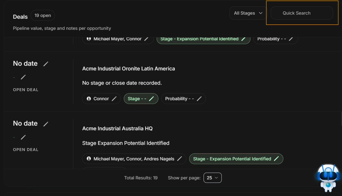This screenshot has width=342, height=196.
Task: Click the 'Pipeline value, stage and notes per opportunity' subtitle
Action: pyautogui.click(x=62, y=28)
